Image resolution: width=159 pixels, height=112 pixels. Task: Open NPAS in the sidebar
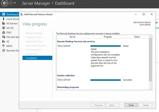pos(9,46)
